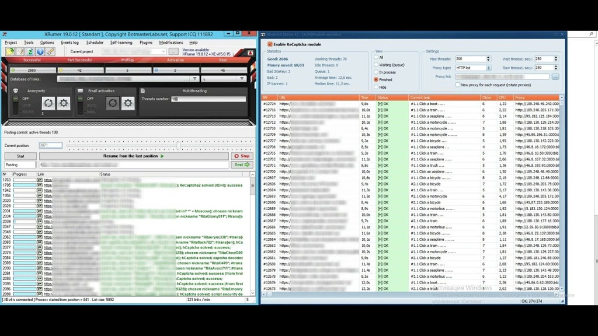Image resolution: width=598 pixels, height=336 pixels.
Task: Open the Plugins menu
Action: [145, 42]
